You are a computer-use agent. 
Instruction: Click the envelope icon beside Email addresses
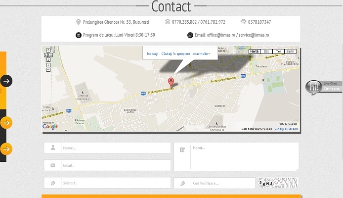coord(190,35)
